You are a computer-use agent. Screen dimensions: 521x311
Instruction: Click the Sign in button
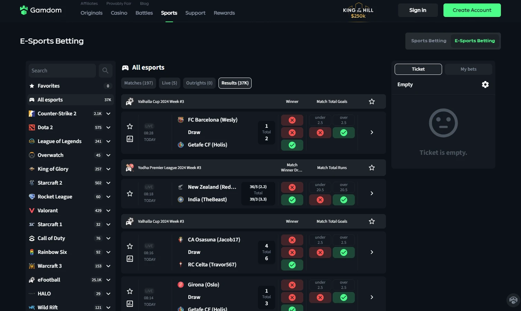418,10
